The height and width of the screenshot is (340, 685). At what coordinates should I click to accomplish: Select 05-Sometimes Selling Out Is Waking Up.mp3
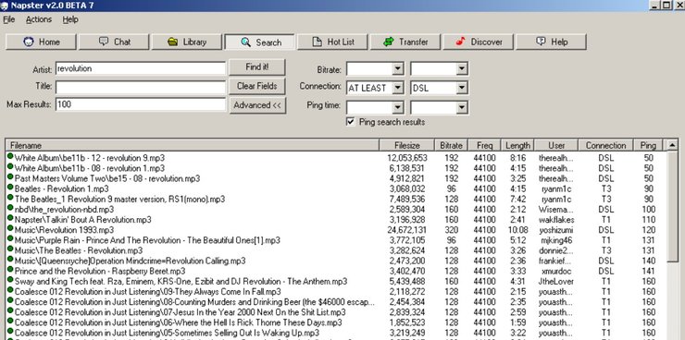click(x=167, y=333)
